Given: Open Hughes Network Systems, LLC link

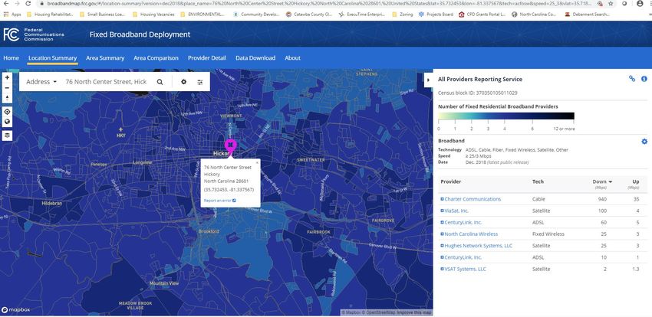Looking at the screenshot, I should 479,246.
